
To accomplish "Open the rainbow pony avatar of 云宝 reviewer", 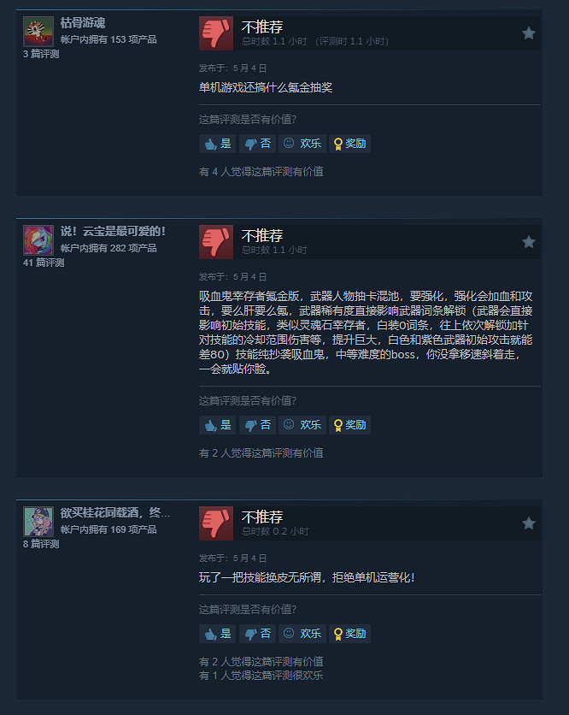I will 38,239.
